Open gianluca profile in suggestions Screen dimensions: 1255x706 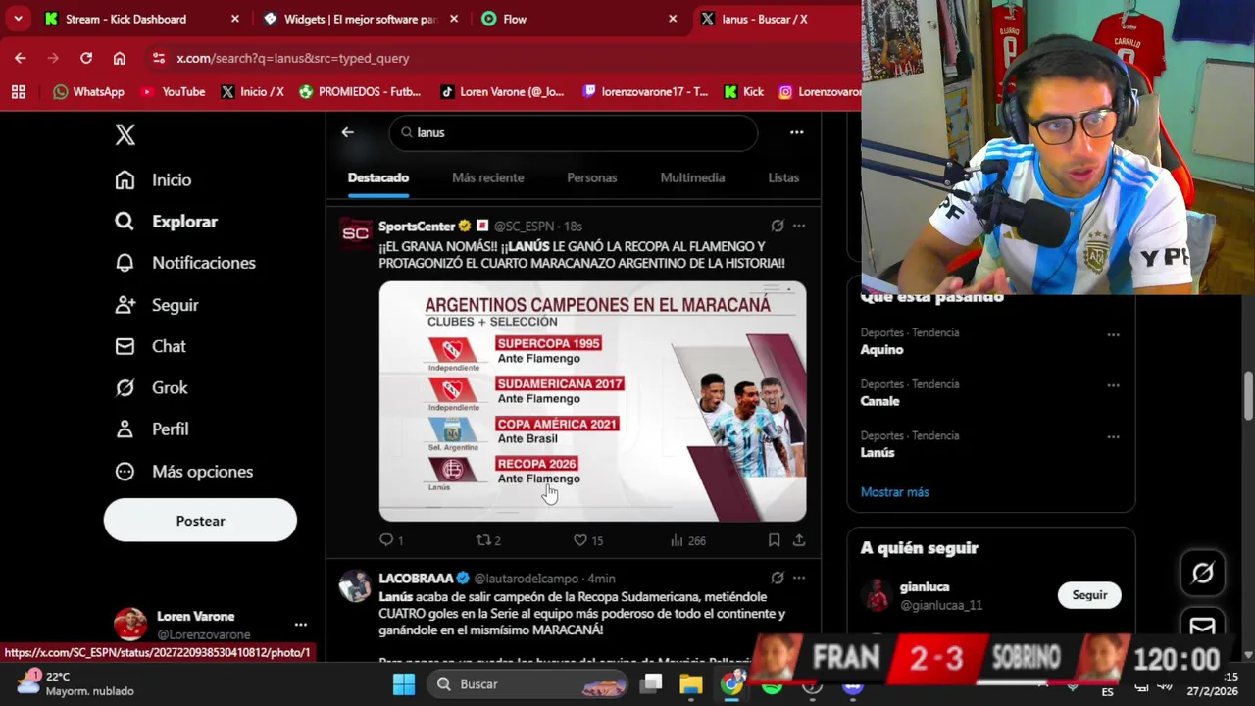click(x=925, y=587)
